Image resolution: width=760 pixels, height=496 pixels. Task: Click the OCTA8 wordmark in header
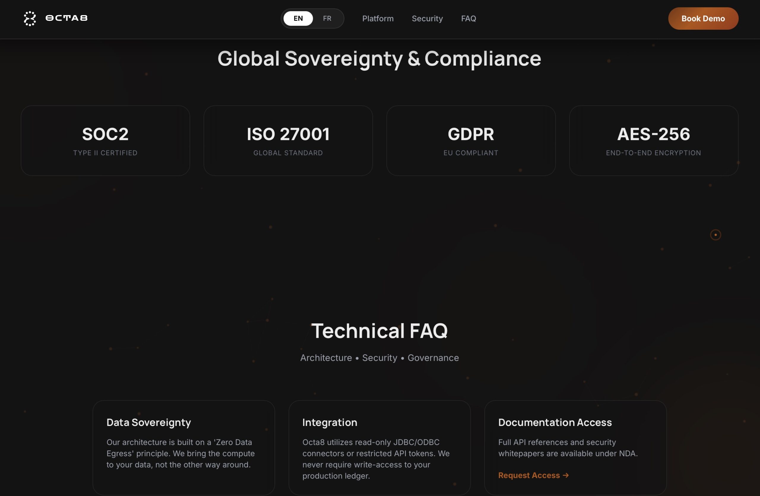click(x=66, y=18)
